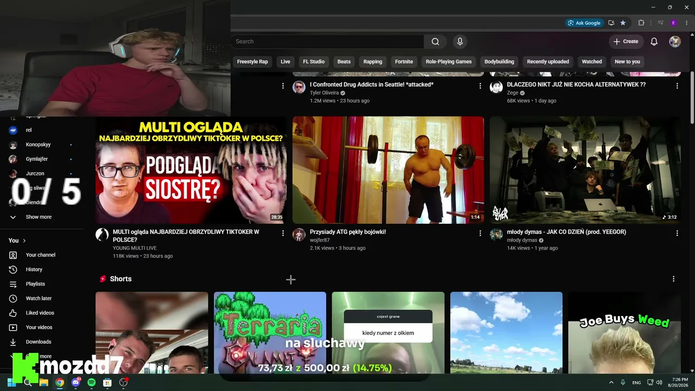Open 'I Confronted Drug Addicts in Seattle' title

(x=371, y=85)
